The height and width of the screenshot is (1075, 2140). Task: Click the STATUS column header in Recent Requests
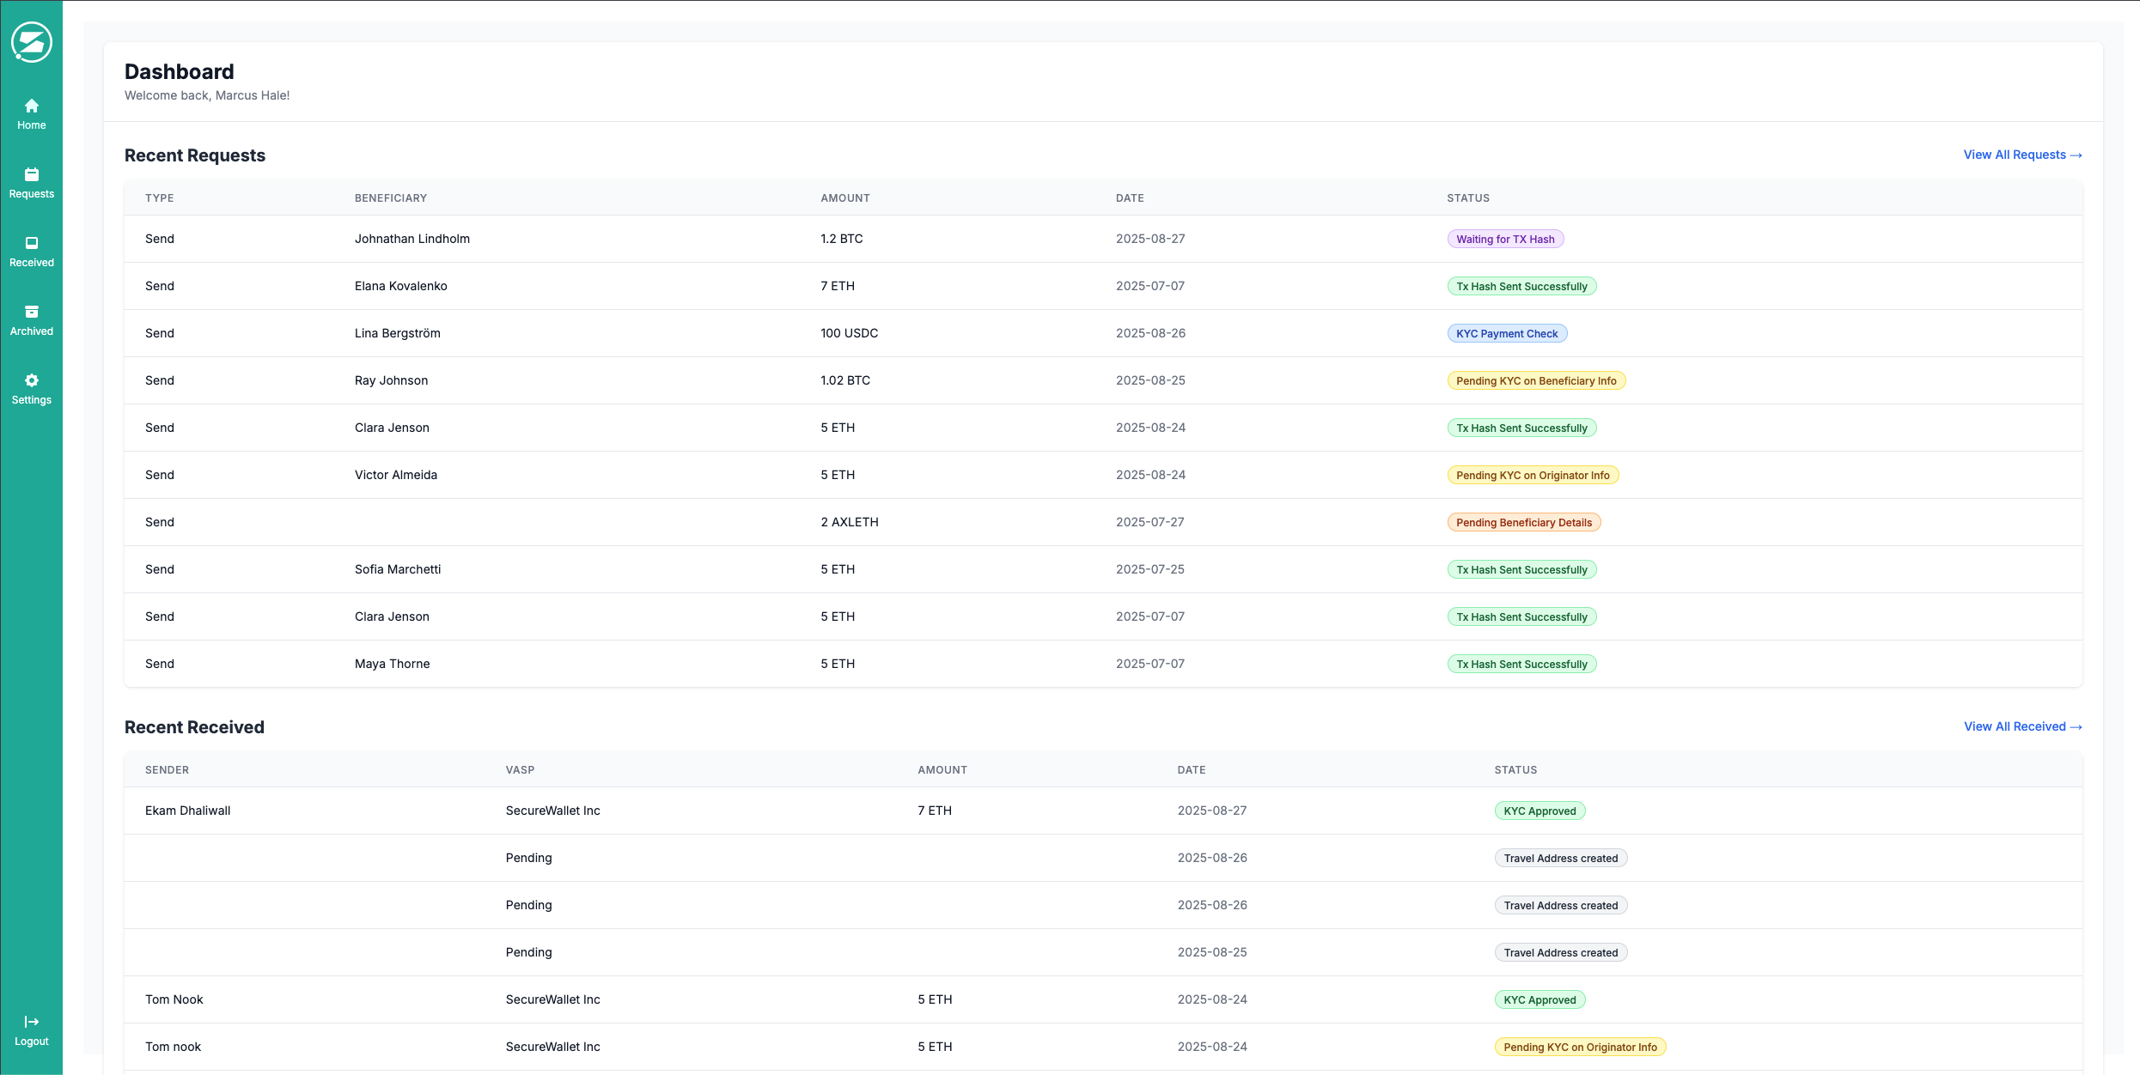(x=1467, y=197)
